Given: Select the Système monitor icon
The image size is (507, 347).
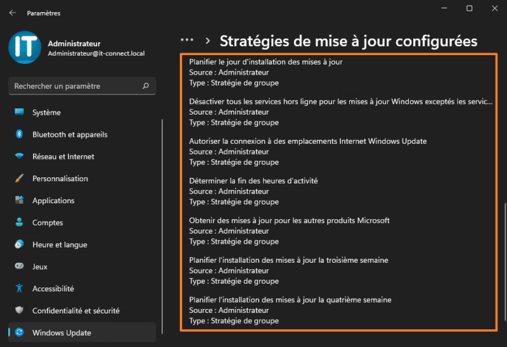Looking at the screenshot, I should [20, 112].
